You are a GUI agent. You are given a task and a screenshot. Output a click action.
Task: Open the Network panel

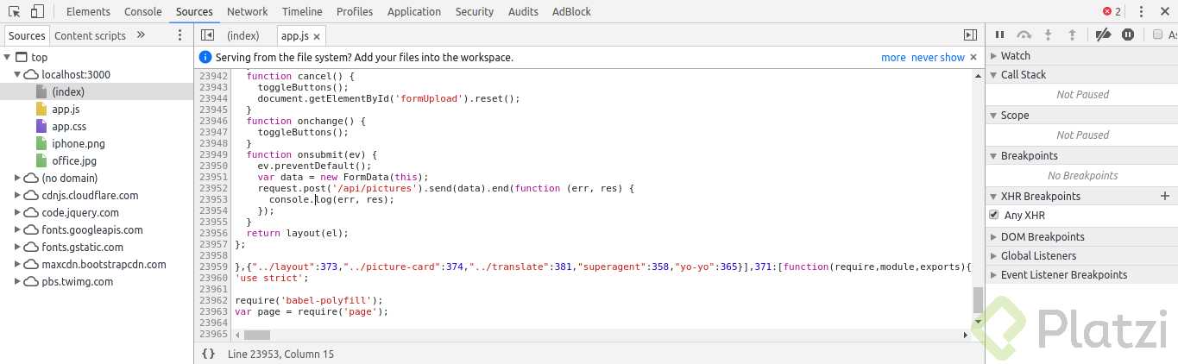pos(248,11)
